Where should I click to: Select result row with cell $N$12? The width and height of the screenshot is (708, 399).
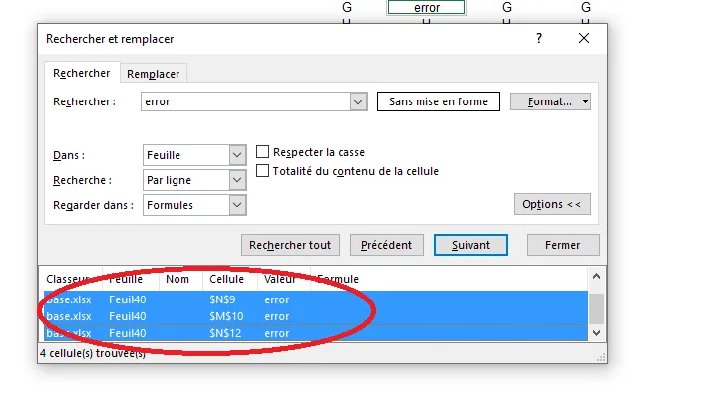(x=316, y=333)
